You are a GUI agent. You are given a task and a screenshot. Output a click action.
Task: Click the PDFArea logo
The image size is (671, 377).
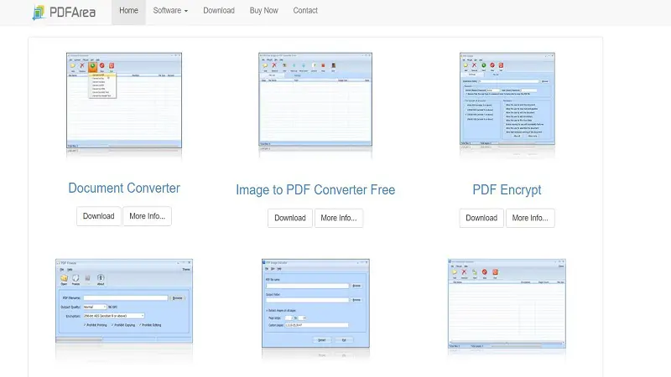point(65,13)
